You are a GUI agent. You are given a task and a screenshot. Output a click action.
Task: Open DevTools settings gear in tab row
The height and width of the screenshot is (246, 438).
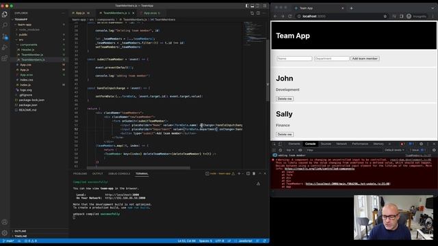422,144
